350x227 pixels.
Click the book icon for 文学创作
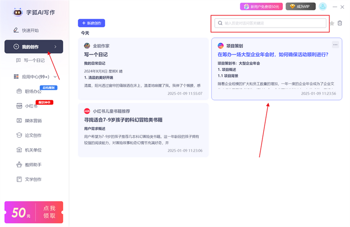tap(19, 179)
